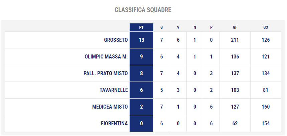Click Medicea Misto's 2 points cell
This screenshot has height=136, width=287.
coord(141,107)
